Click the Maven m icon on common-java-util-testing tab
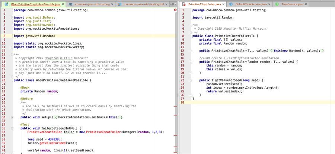The image size is (335, 154). point(71,4)
